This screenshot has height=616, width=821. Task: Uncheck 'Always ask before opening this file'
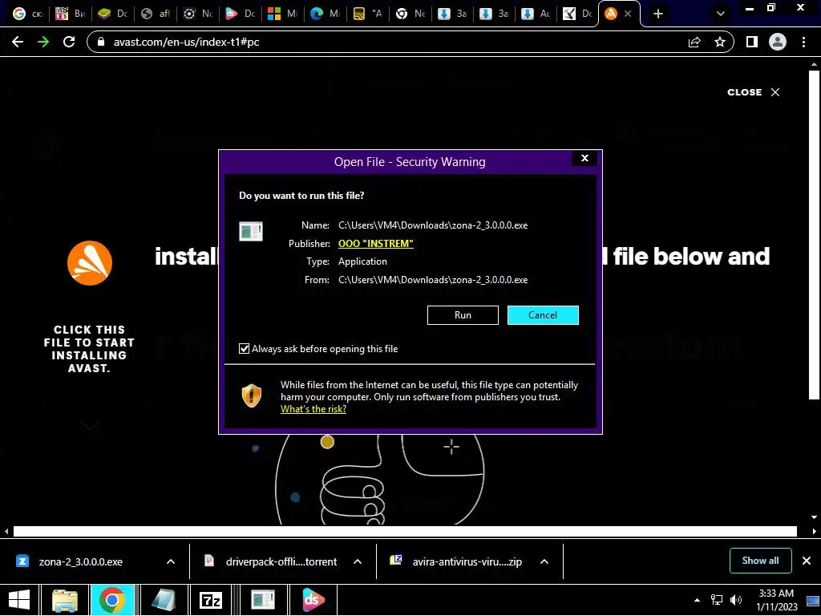(x=244, y=349)
